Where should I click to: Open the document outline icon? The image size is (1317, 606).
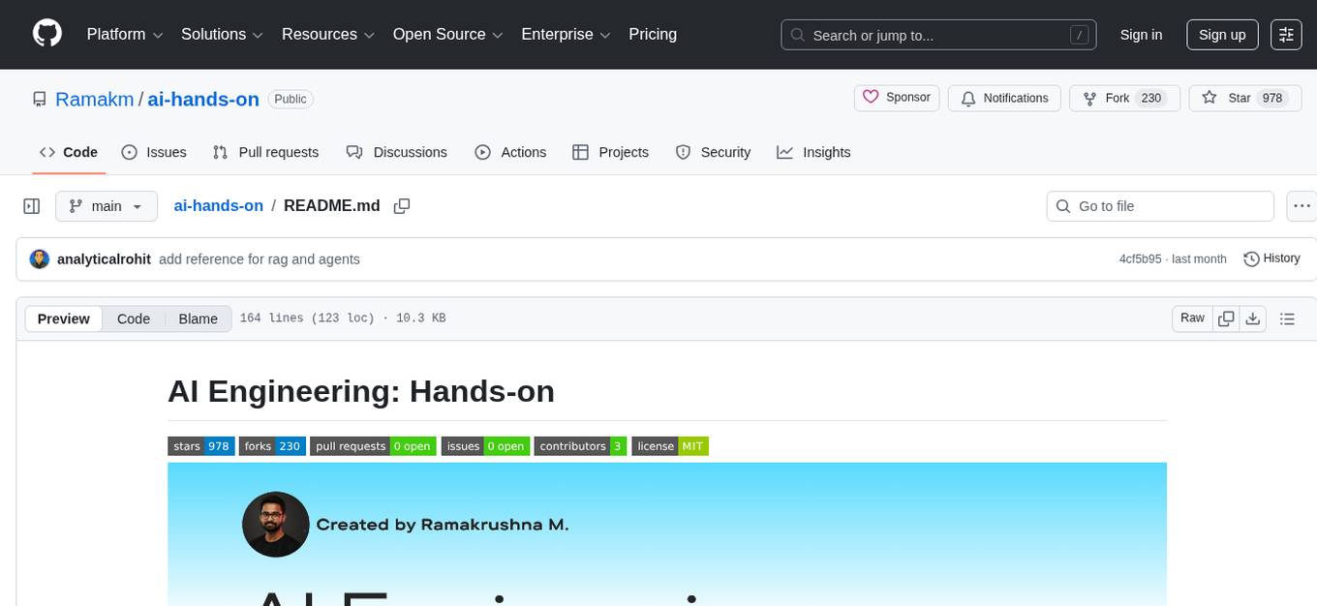[1287, 318]
